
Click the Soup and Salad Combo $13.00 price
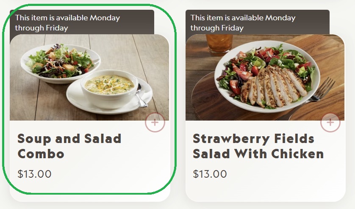point(34,174)
